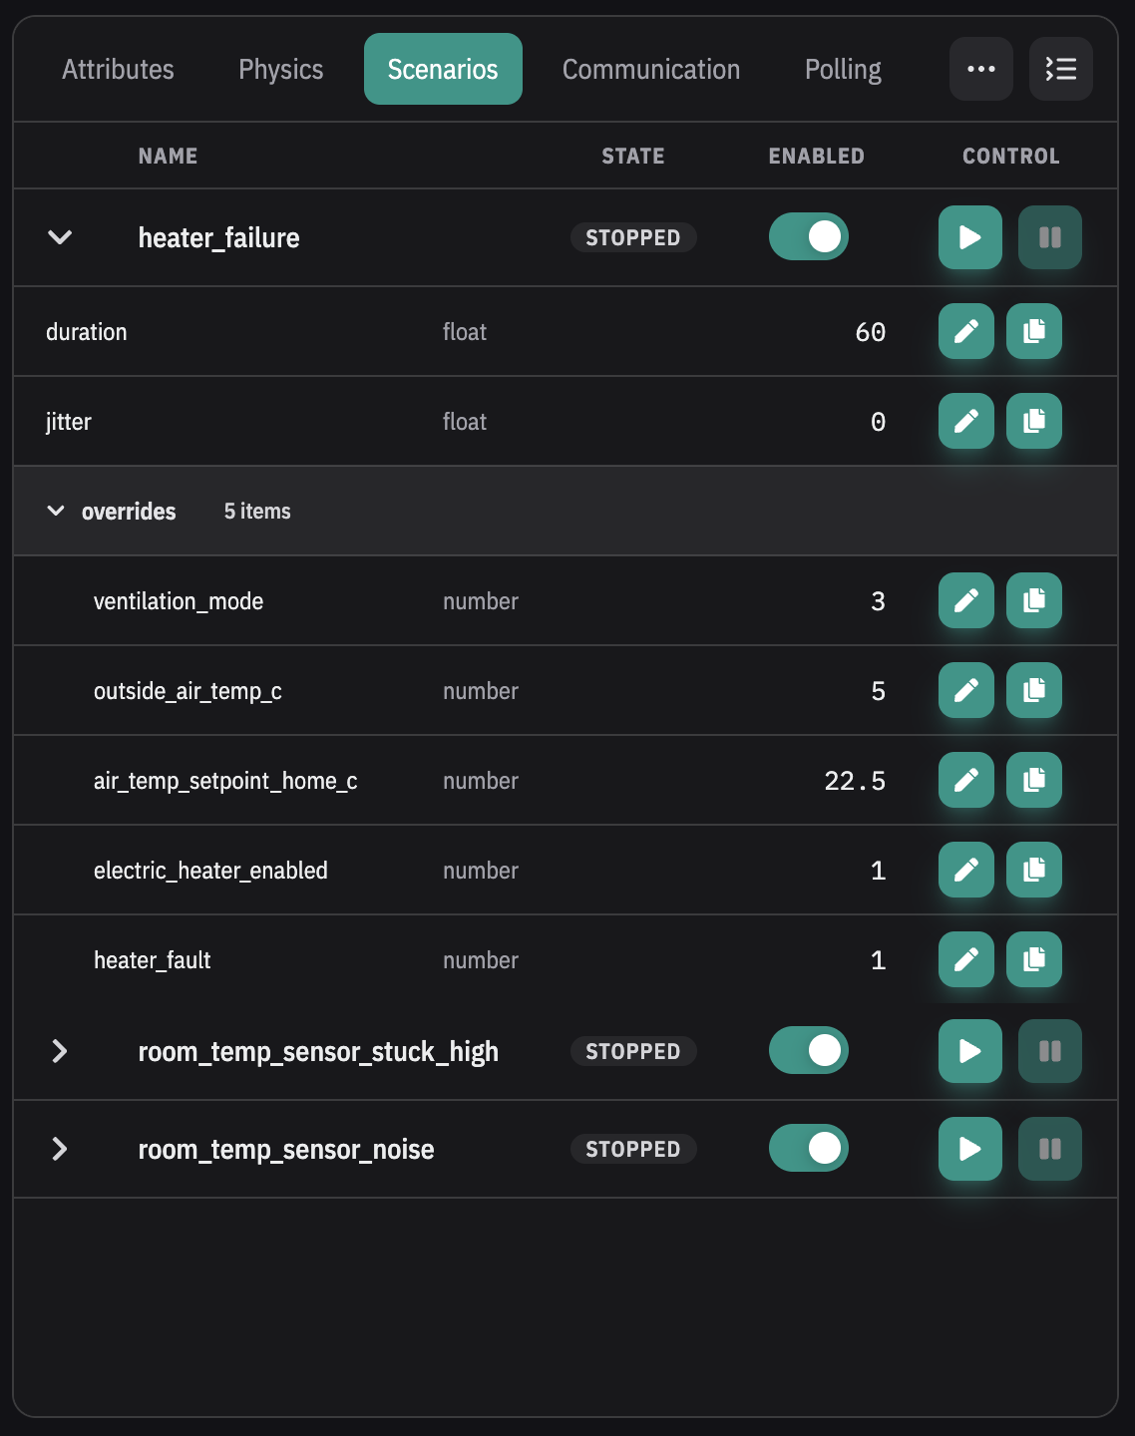The image size is (1135, 1436).
Task: Collapse the heater_failure scenario row
Action: pyautogui.click(x=60, y=237)
